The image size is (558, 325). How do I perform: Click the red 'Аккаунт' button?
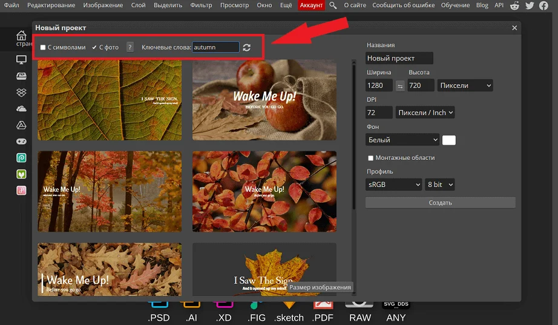click(x=312, y=5)
